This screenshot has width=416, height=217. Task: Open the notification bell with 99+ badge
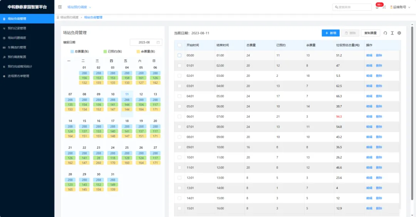pyautogui.click(x=377, y=7)
